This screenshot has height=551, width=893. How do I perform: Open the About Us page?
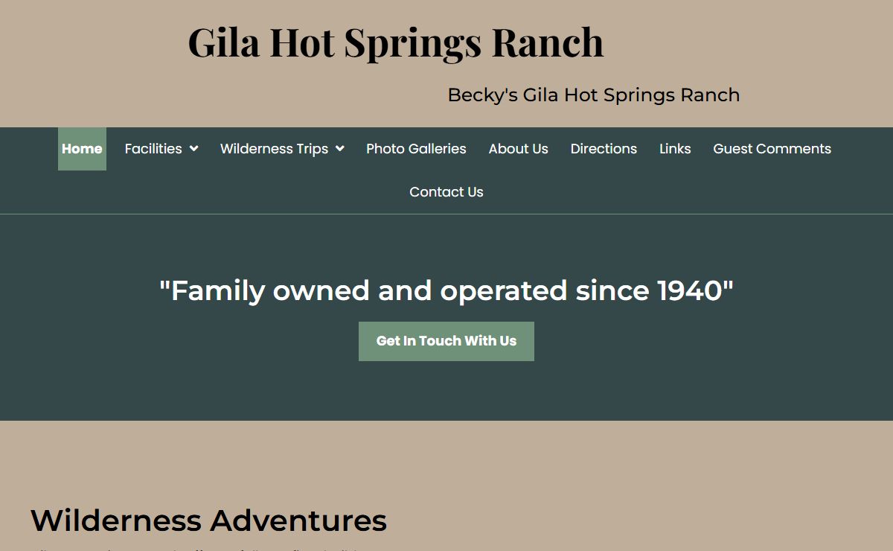pyautogui.click(x=518, y=149)
